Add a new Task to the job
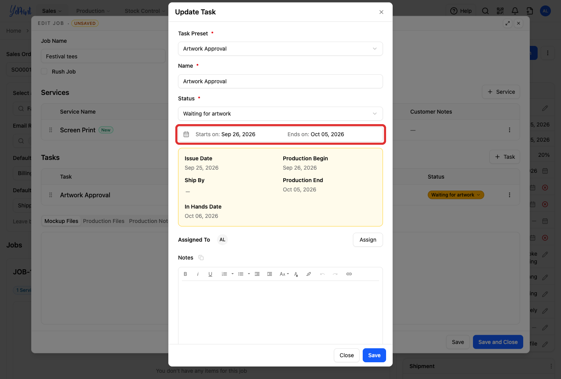The image size is (561, 379). (x=505, y=157)
